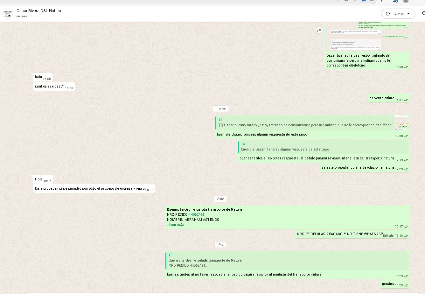Image resolution: width=425 pixels, height=294 pixels.
Task: Open the Natura contact profile picture
Action: tap(7, 13)
